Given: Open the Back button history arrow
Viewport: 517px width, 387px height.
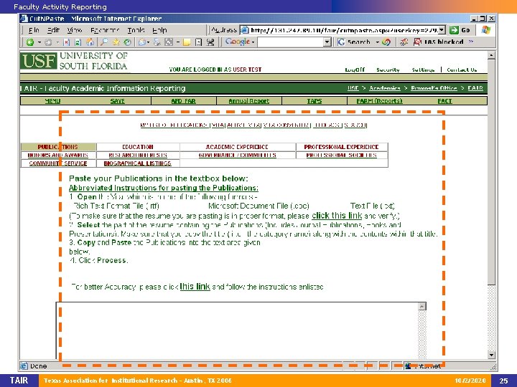Looking at the screenshot, I should point(39,42).
